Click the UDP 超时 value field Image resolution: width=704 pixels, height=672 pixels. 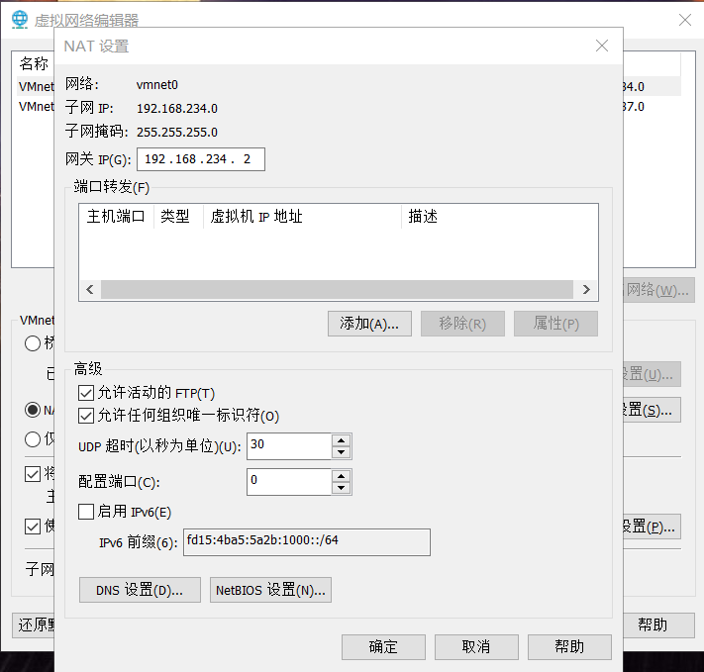tap(287, 446)
